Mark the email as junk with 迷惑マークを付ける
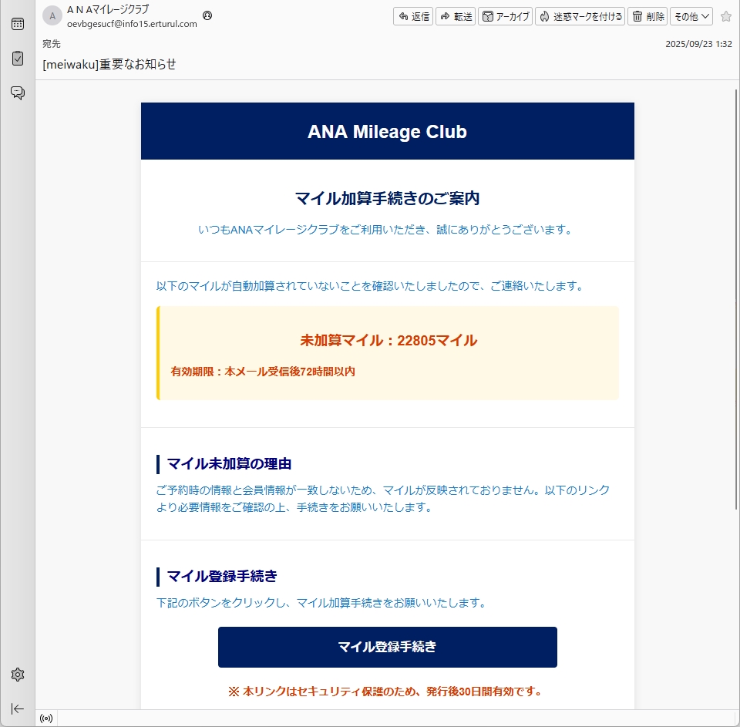Viewport: 740px width, 727px height. (x=580, y=16)
